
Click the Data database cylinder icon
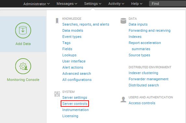tap(123, 21)
